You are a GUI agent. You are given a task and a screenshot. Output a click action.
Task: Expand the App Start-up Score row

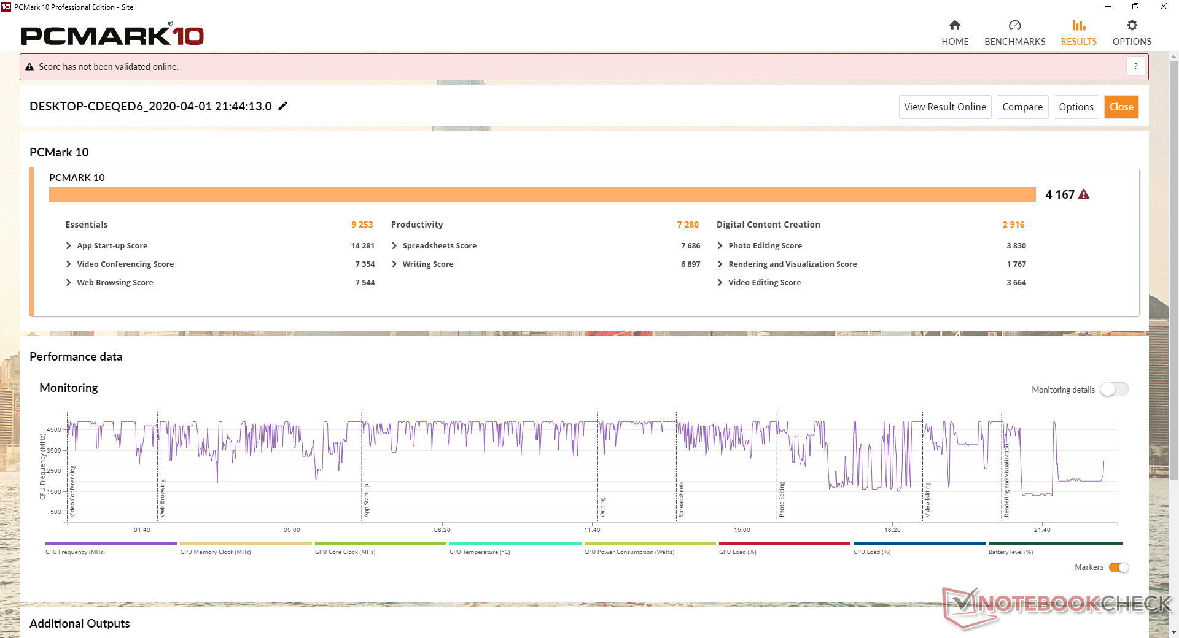point(69,246)
